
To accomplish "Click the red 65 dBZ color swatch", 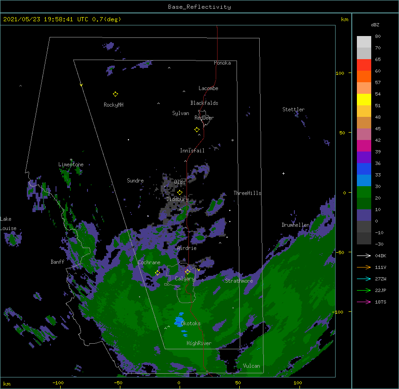I will click(364, 65).
